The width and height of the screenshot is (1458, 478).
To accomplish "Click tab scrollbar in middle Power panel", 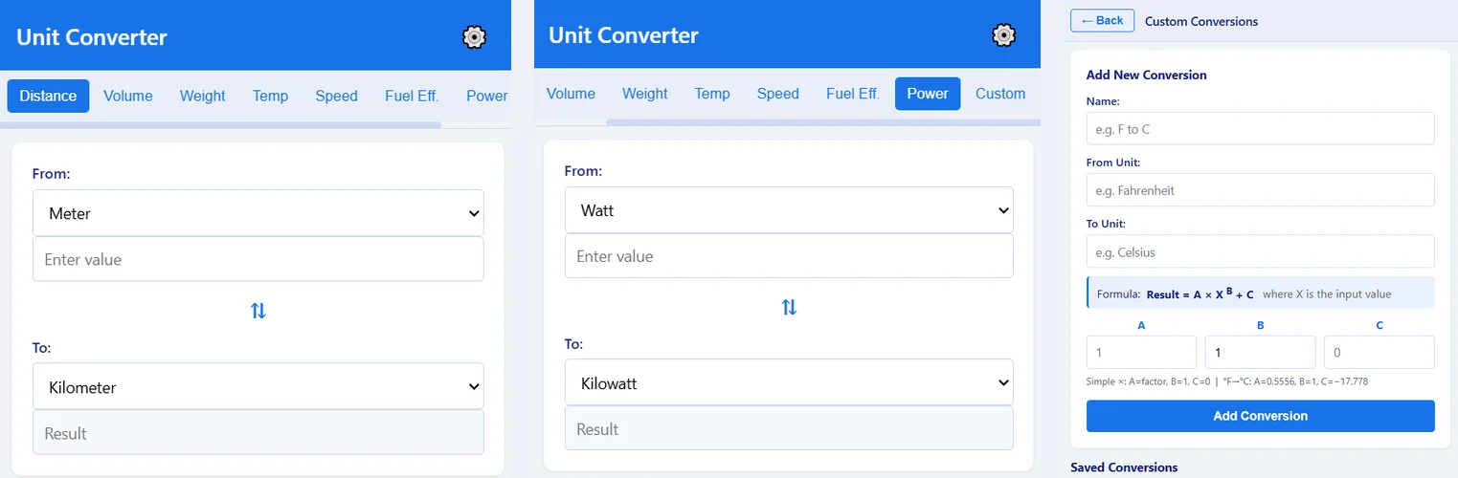I will tap(823, 122).
